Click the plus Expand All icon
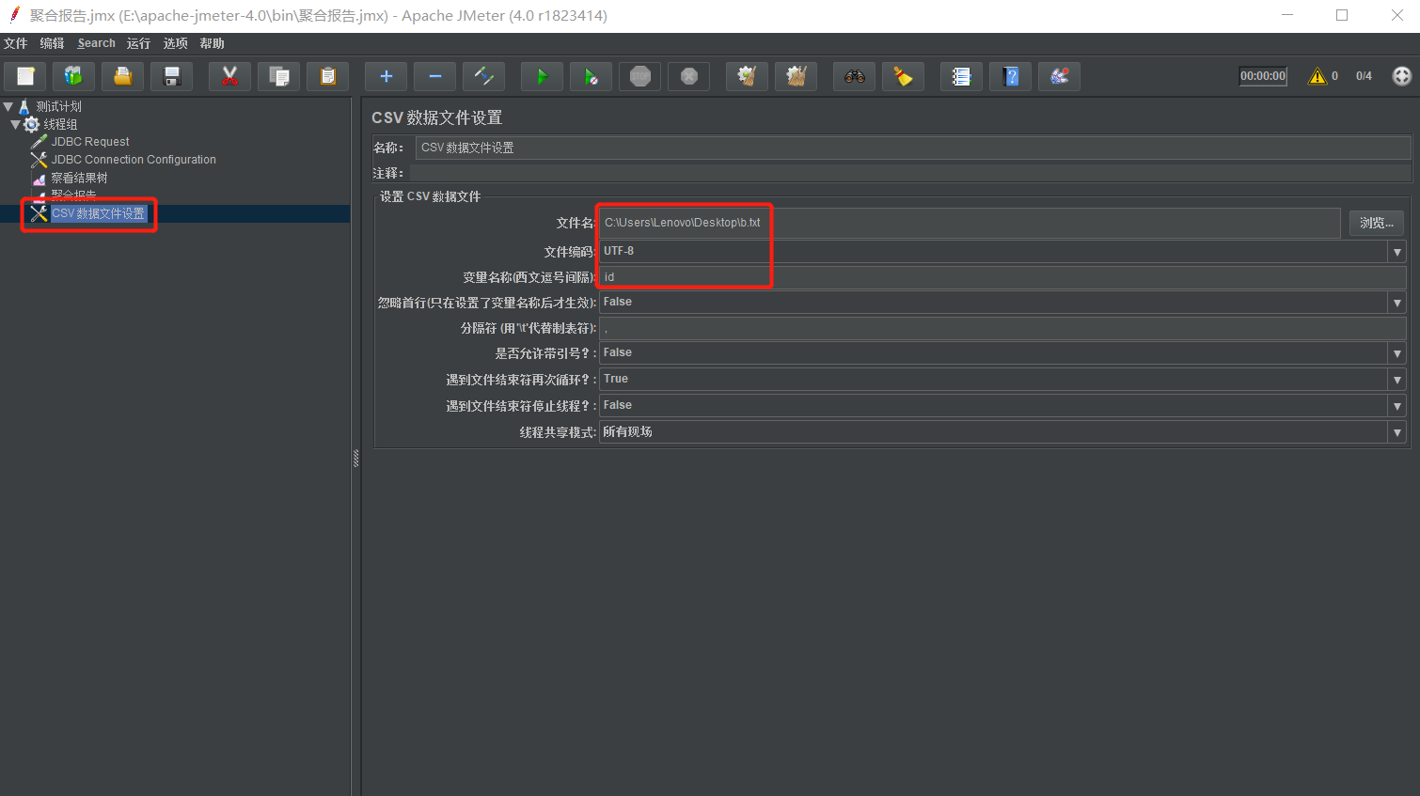 pos(386,76)
